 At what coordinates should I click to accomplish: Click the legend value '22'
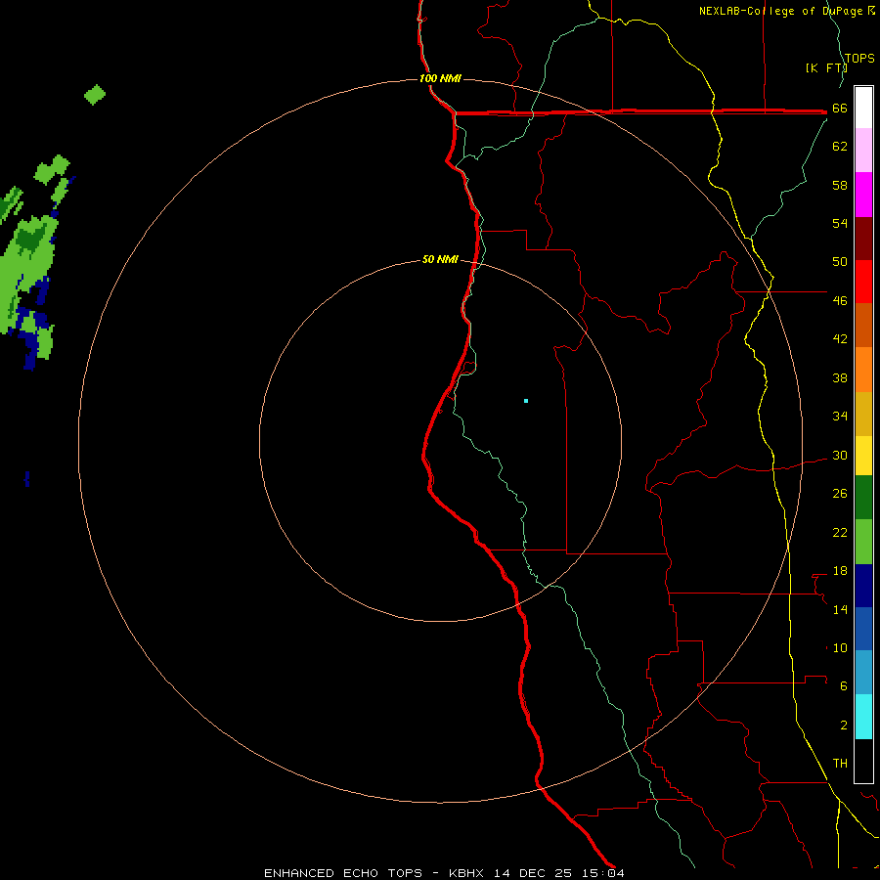[x=840, y=532]
